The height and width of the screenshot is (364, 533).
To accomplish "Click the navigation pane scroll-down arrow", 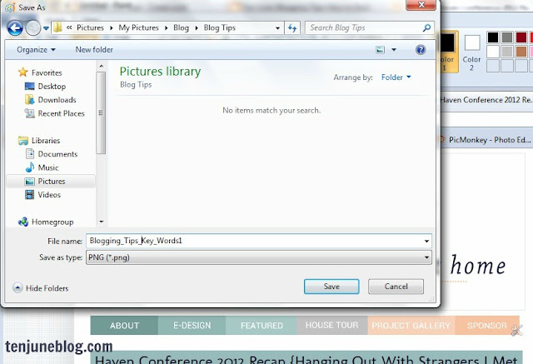I will (102, 222).
